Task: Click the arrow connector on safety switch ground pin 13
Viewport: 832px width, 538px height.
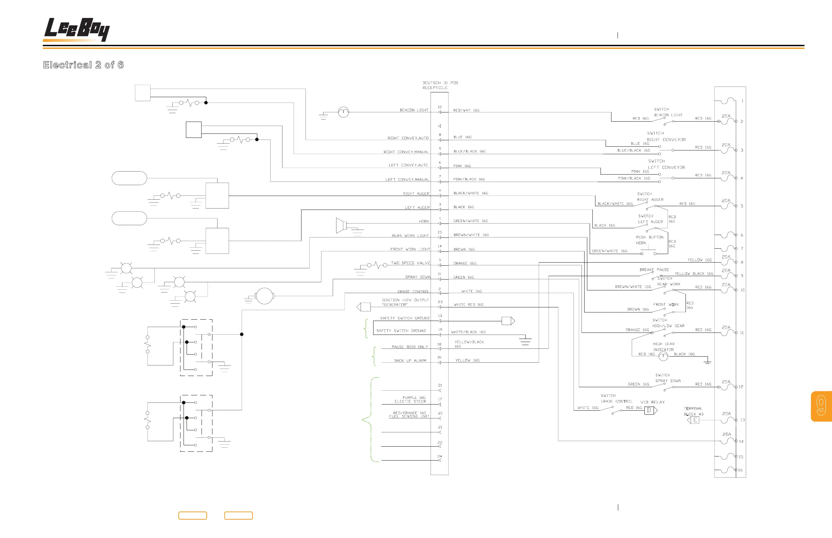Action: click(508, 321)
